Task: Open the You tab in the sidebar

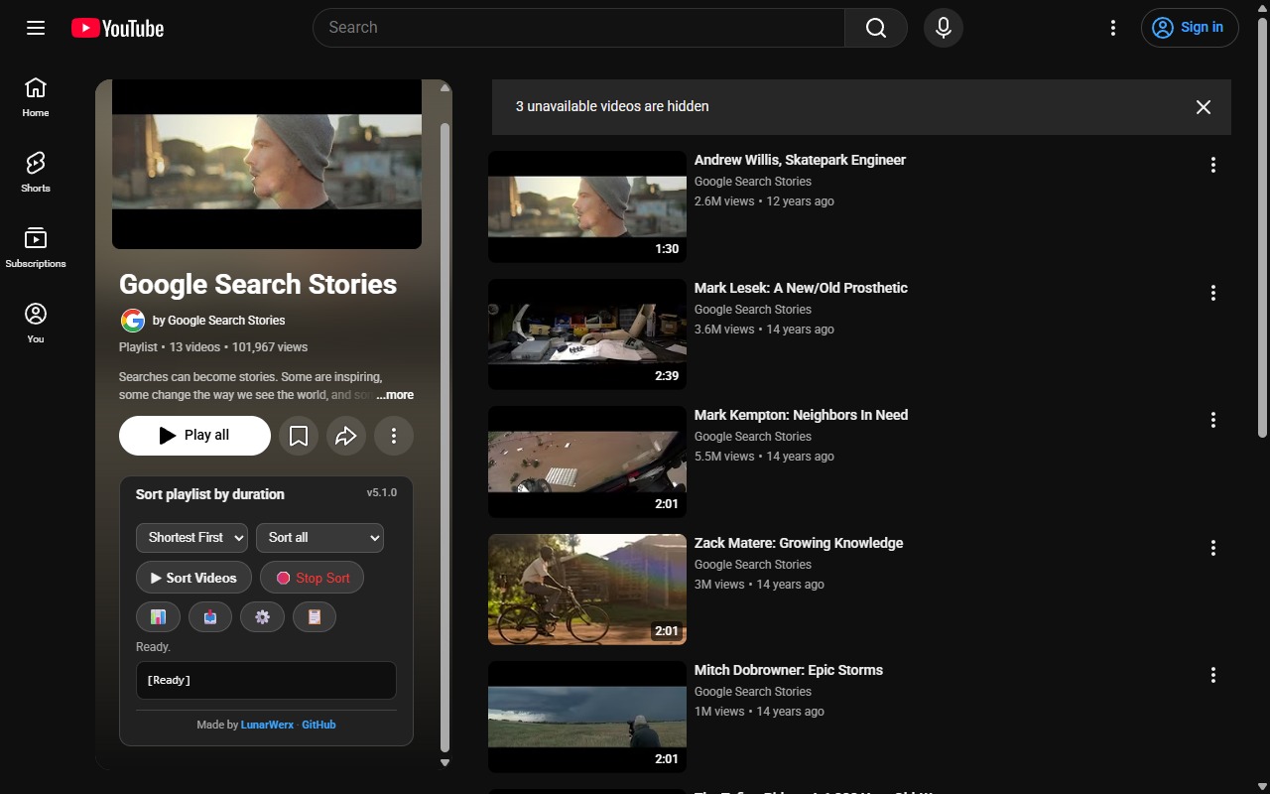Action: 36,324
